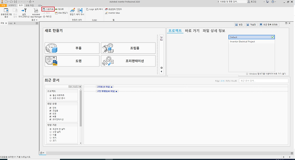Image resolution: width=295 pixels, height=160 pixels.
Task: Toggle the 프리젠테이션 file type checkbox
Action: click(50, 120)
